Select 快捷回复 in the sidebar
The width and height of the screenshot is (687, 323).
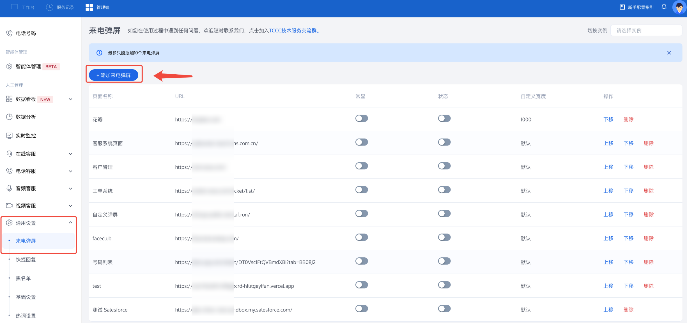26,260
